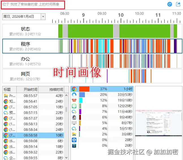Click the date field 周日, 2026年1月4日
The image size is (183, 160).
pos(22,17)
